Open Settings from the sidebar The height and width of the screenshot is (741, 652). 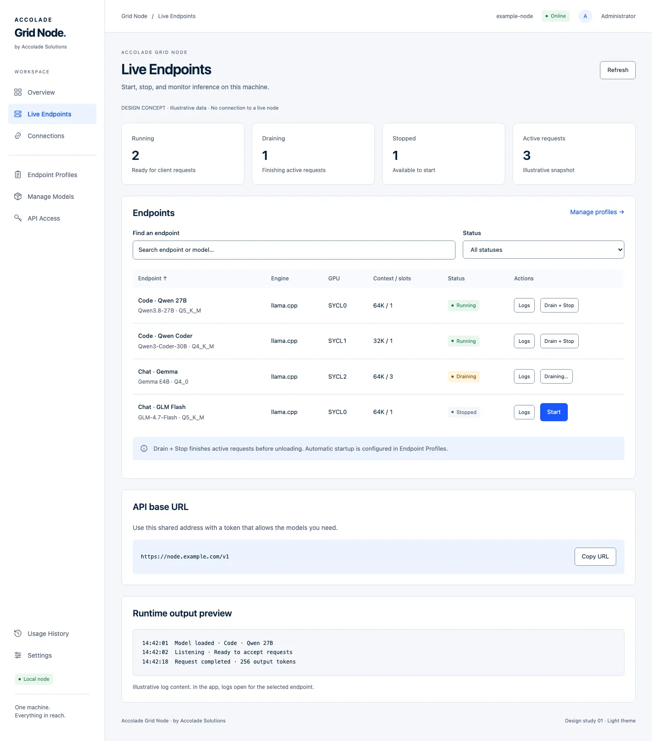[x=52, y=655]
